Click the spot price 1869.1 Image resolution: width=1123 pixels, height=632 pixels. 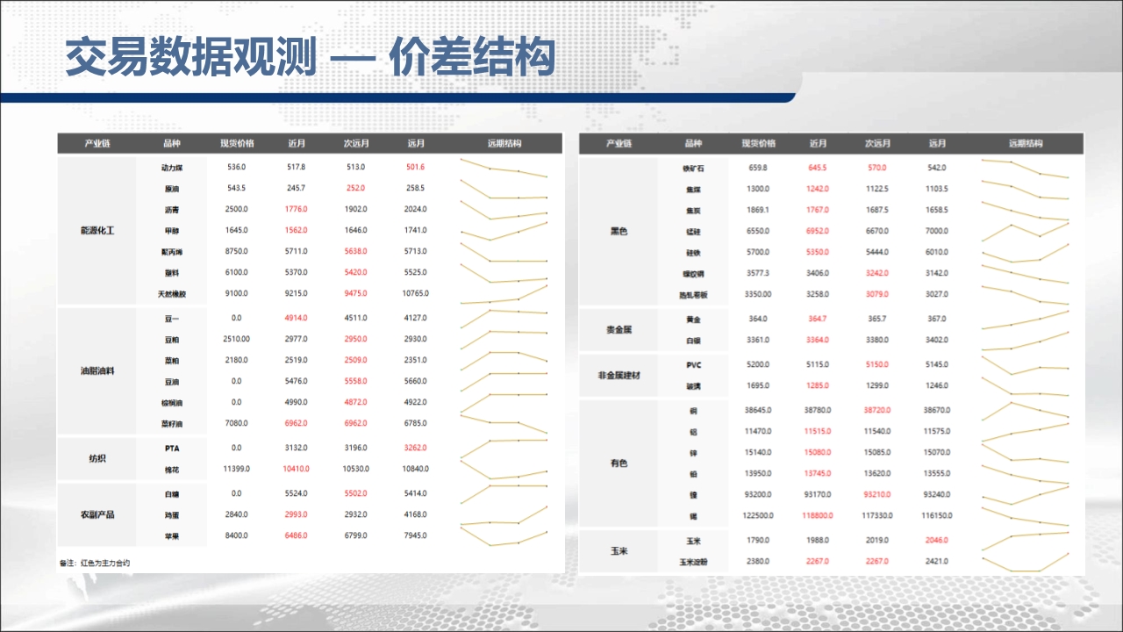(757, 210)
